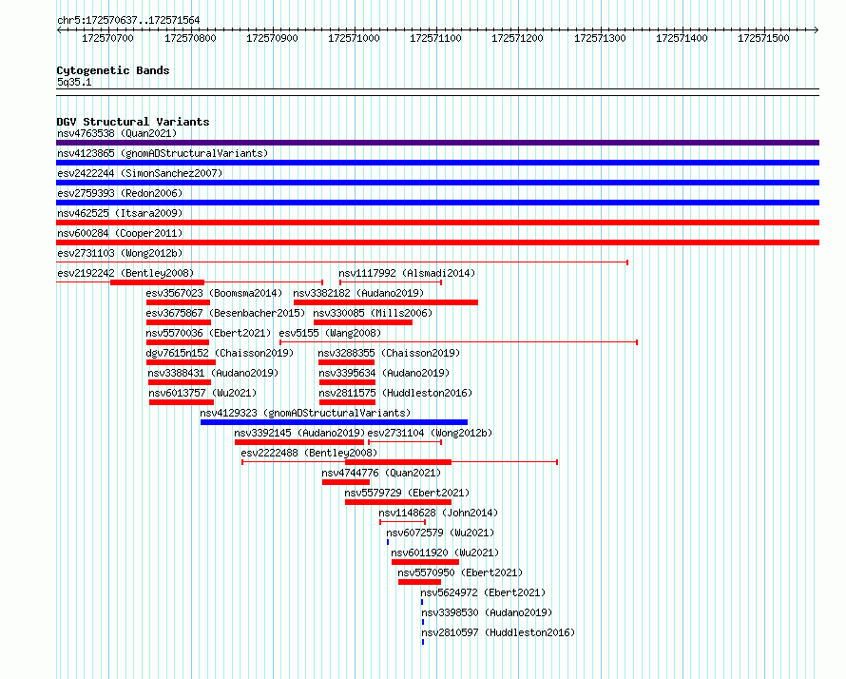Click the red bar under nsv600284
Screen dimensions: 846x679
click(x=437, y=242)
